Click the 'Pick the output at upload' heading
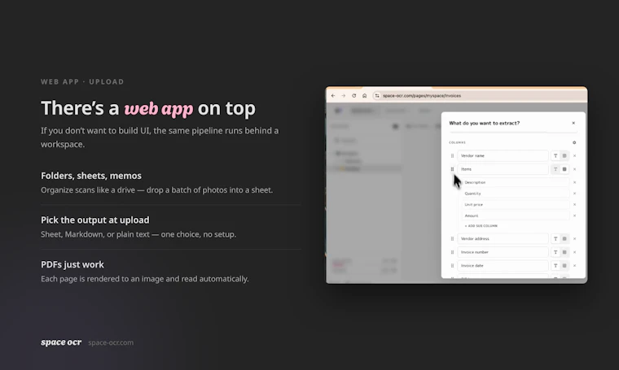 [x=95, y=220]
